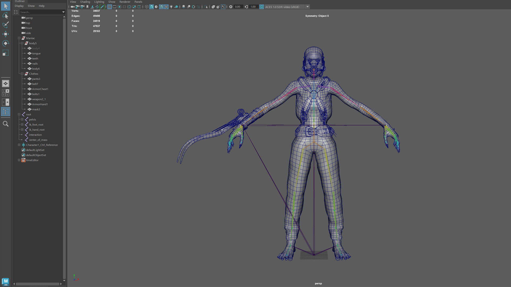The width and height of the screenshot is (511, 287).
Task: Toggle isolate select icon
Action: 206,7
